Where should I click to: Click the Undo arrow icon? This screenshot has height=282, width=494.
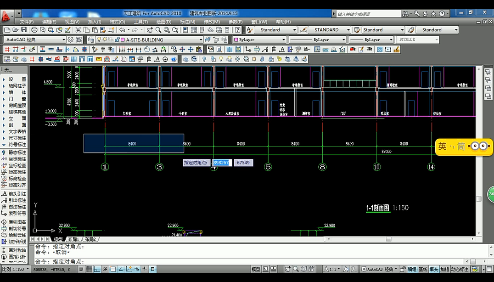click(122, 30)
